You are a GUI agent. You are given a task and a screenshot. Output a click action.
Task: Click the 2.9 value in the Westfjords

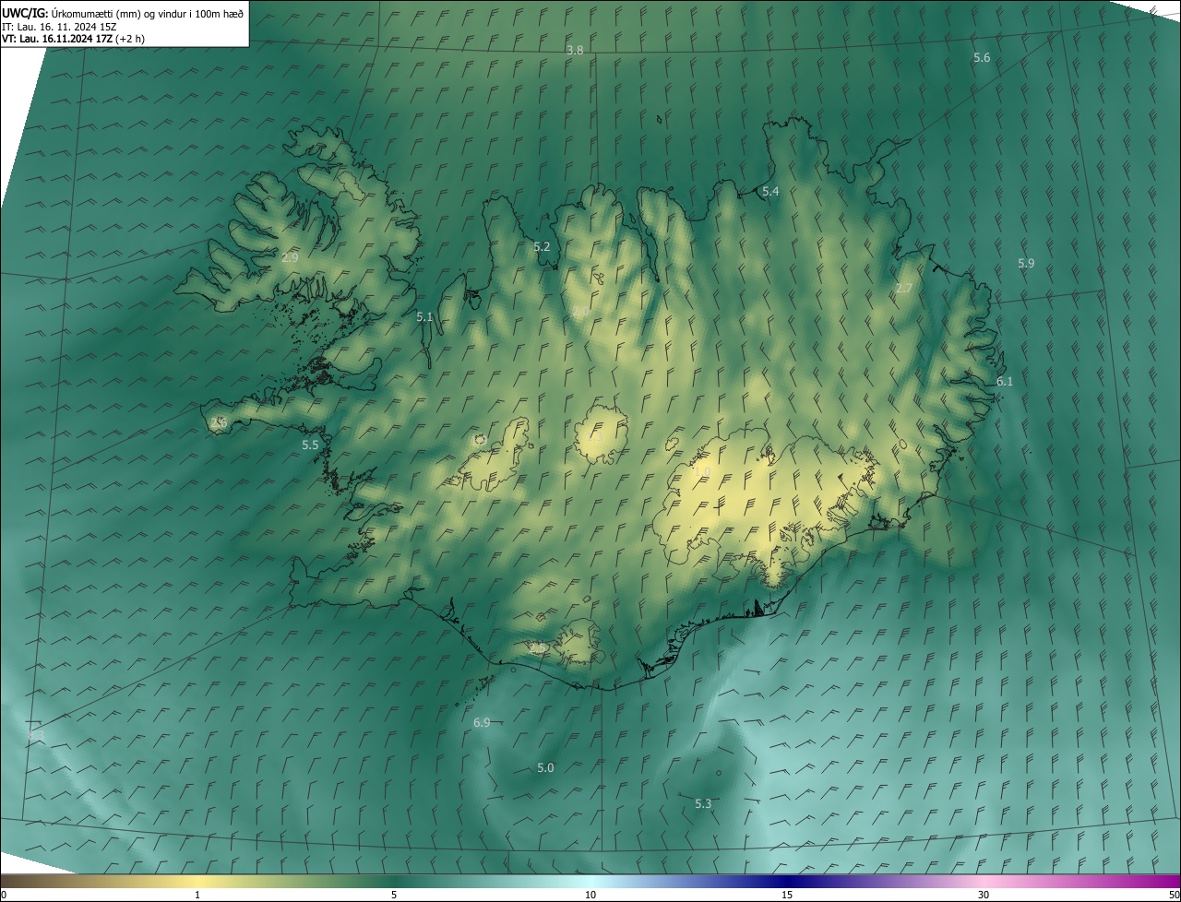(290, 258)
